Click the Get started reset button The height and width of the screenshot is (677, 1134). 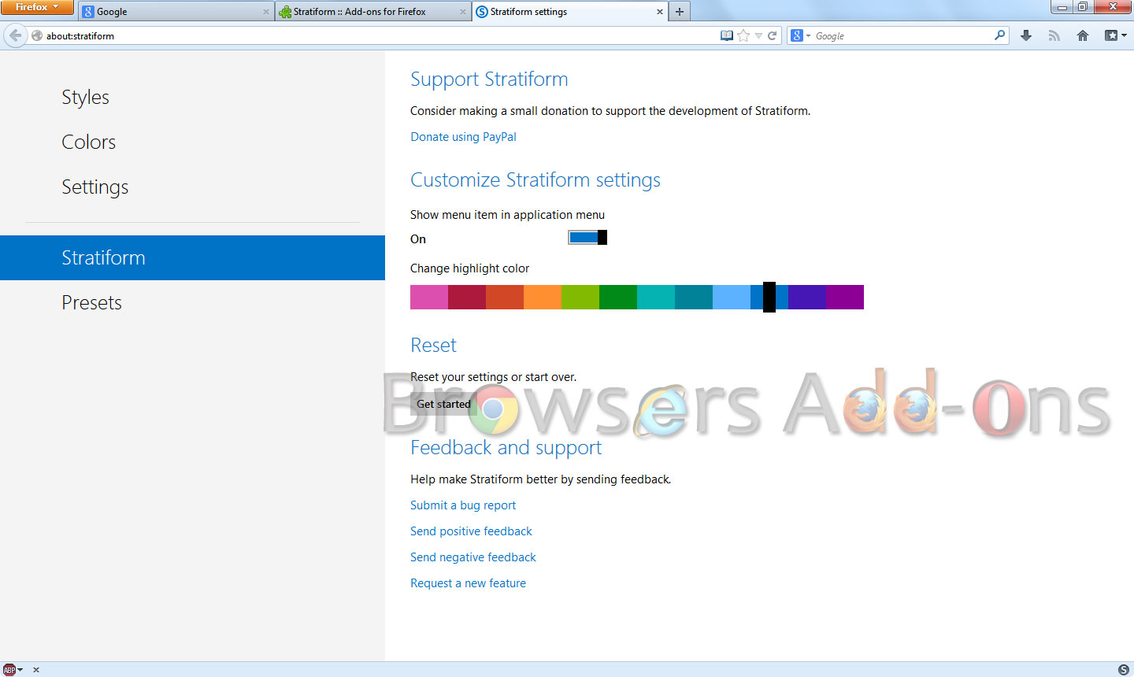[x=443, y=404]
